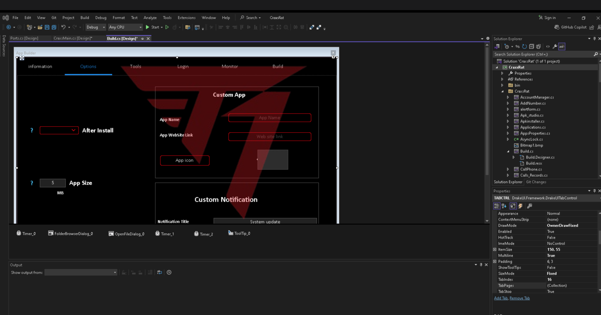This screenshot has width=601, height=315.
Task: Click the Sign in button
Action: tap(547, 18)
